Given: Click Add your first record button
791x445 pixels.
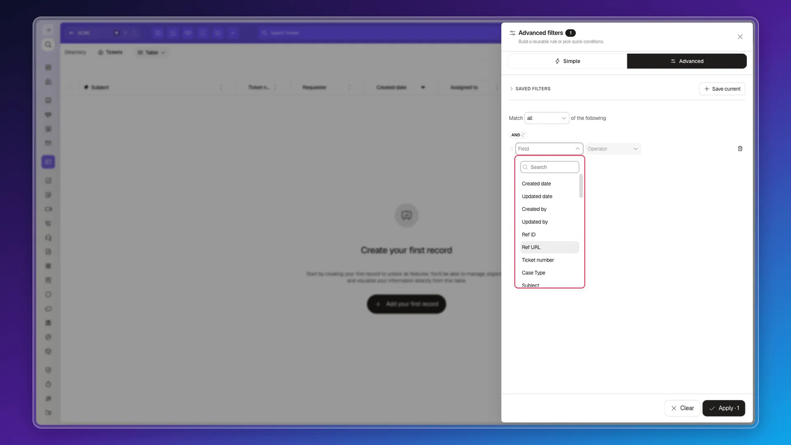Looking at the screenshot, I should click(x=406, y=304).
